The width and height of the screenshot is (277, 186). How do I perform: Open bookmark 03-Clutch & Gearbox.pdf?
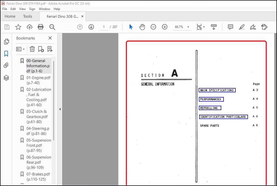tap(37, 117)
